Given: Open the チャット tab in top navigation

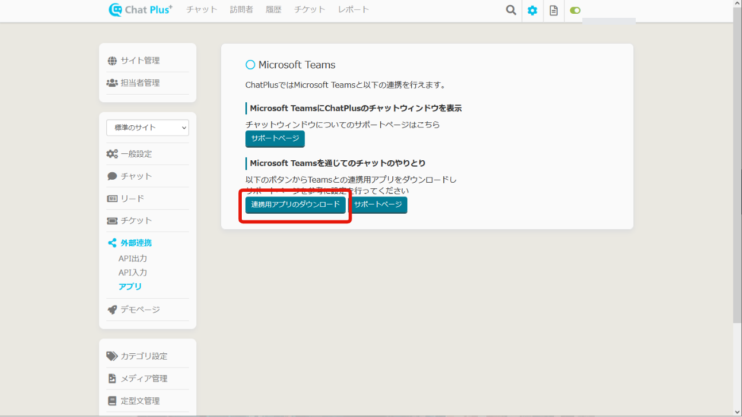Looking at the screenshot, I should [x=202, y=10].
